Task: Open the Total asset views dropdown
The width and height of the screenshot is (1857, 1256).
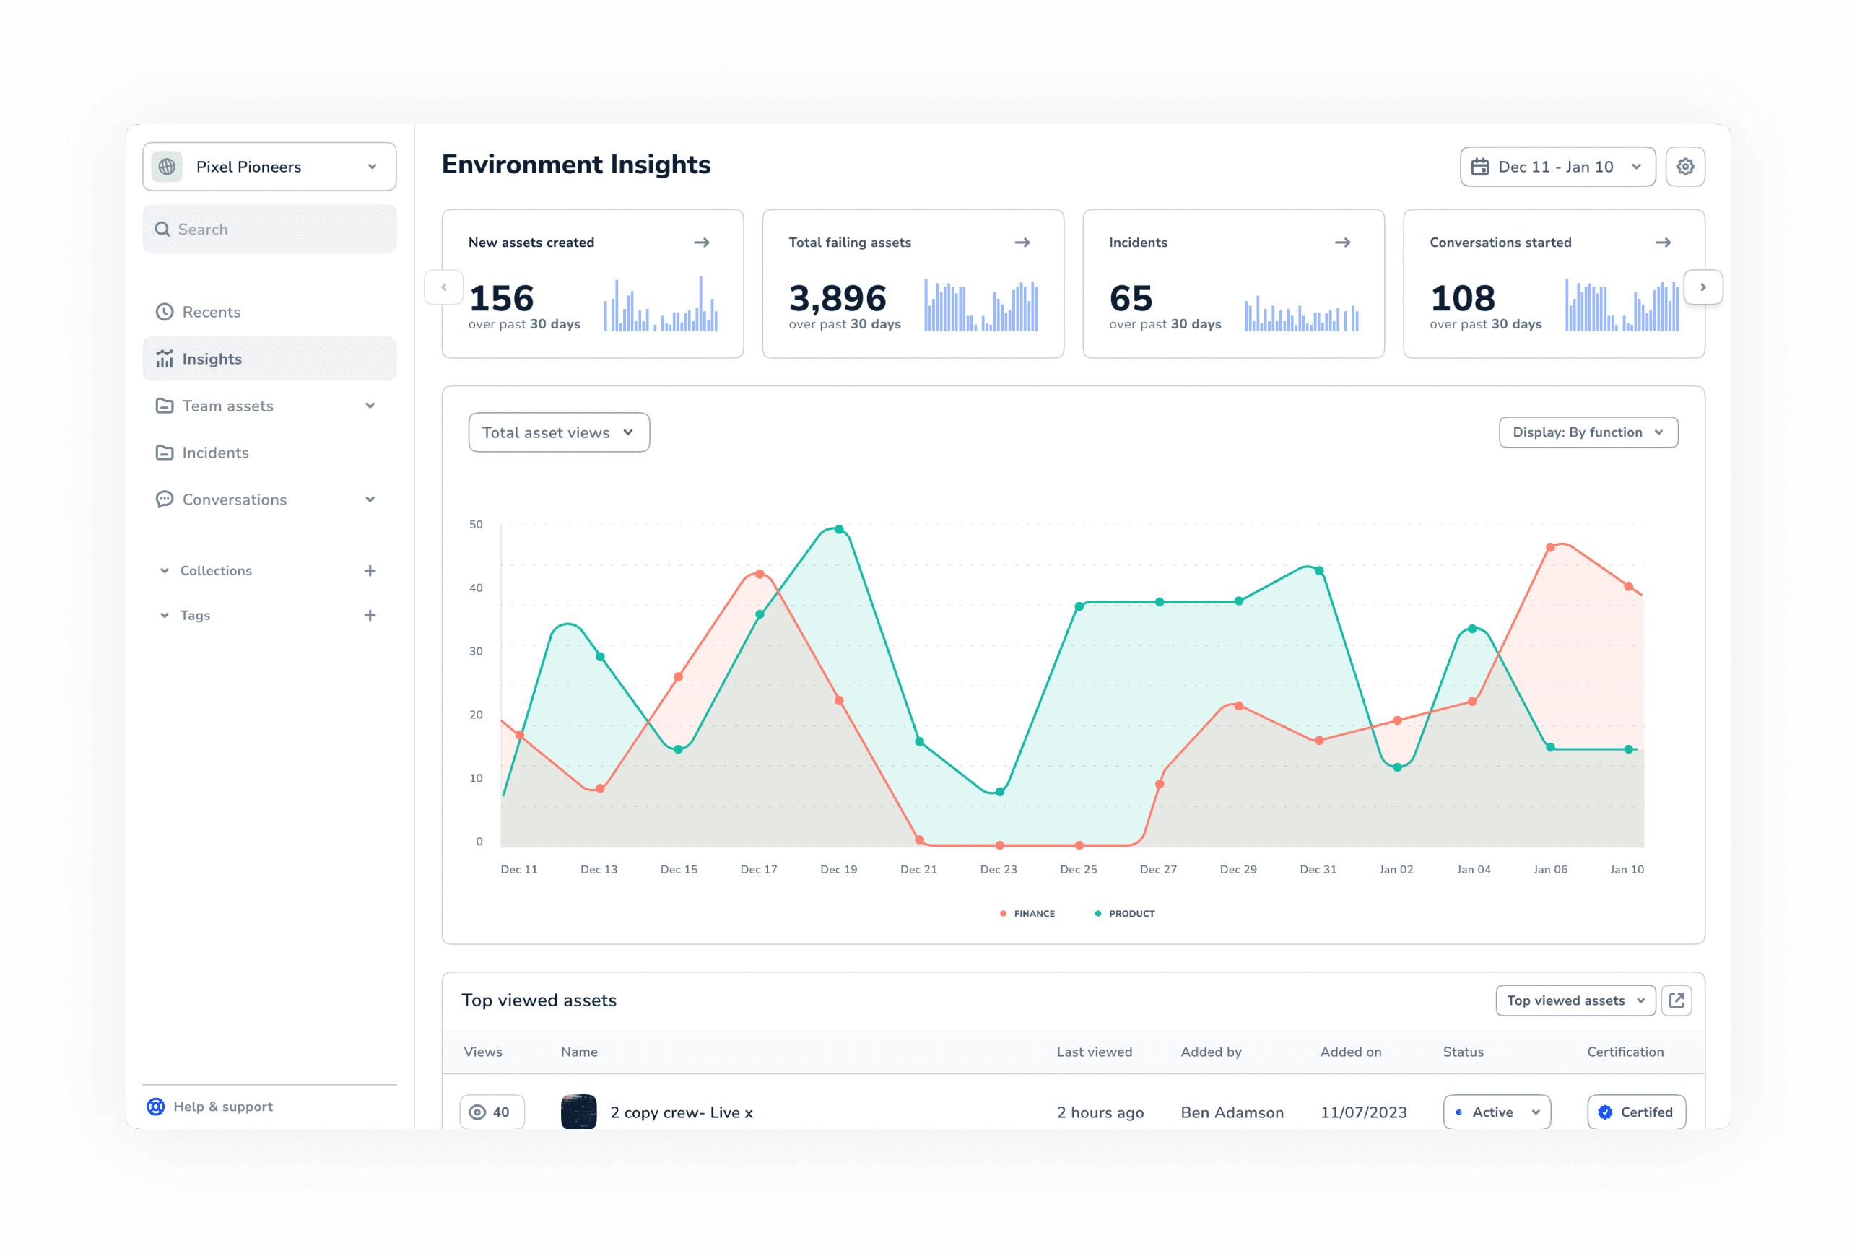Action: [x=559, y=432]
